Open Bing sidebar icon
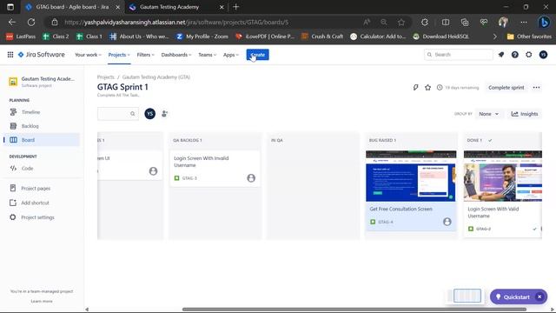 pos(544,22)
